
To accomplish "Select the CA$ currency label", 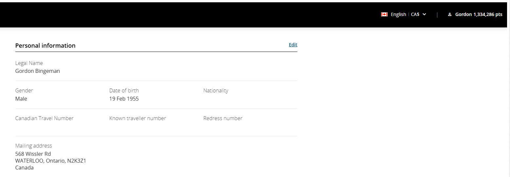I will click(415, 14).
